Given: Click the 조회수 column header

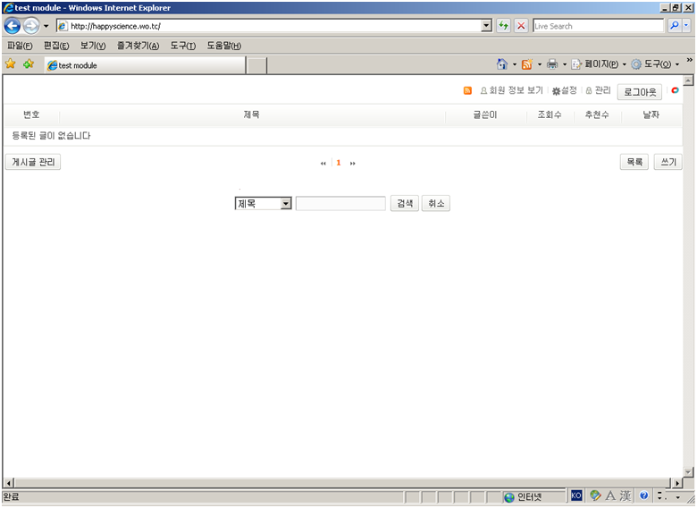Looking at the screenshot, I should 550,114.
